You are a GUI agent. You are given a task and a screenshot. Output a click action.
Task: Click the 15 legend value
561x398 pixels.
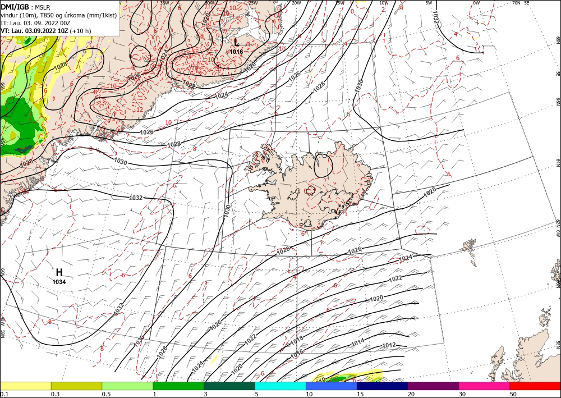(360, 394)
